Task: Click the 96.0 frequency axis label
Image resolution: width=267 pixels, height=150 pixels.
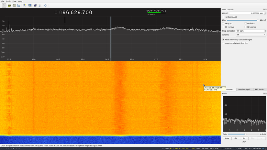Action: pyautogui.click(x=34, y=59)
